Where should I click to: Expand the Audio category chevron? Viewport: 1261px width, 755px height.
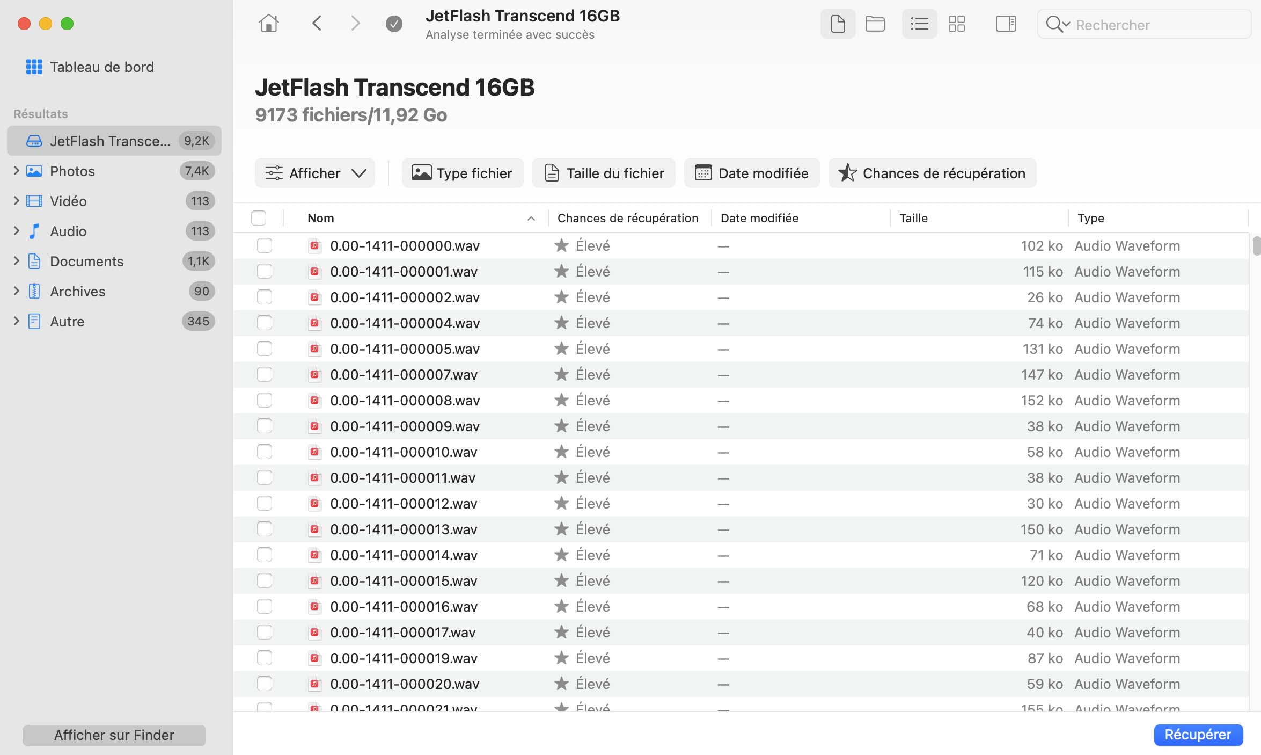pyautogui.click(x=16, y=231)
